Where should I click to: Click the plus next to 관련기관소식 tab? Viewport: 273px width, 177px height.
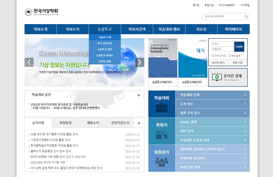(139, 123)
